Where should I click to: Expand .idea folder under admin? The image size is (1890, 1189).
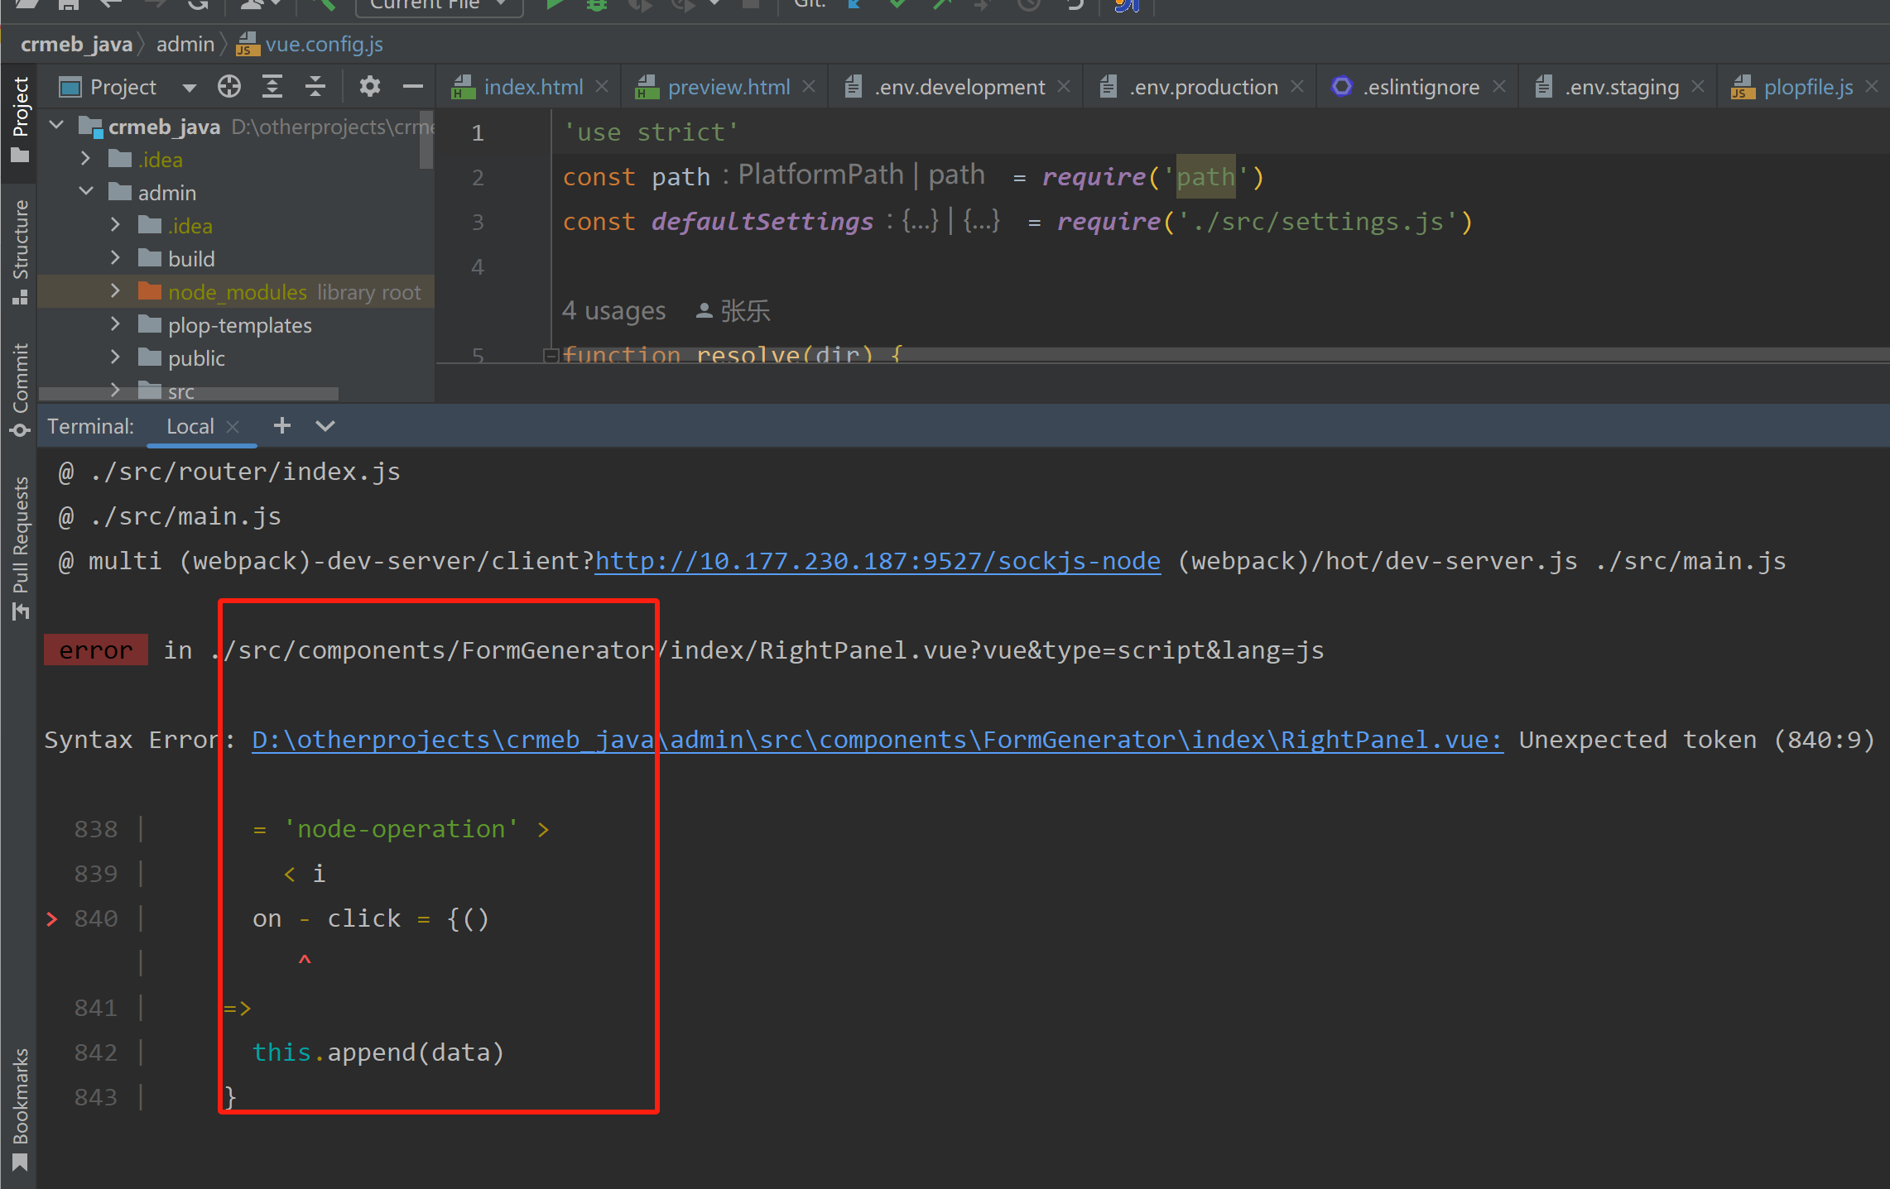[116, 225]
